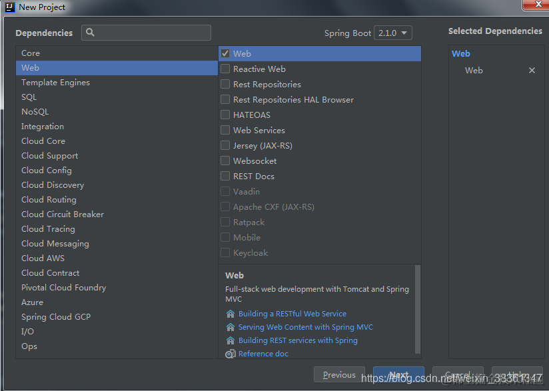This screenshot has width=549, height=391.
Task: Select Cloud Contract category
Action: click(x=117, y=272)
